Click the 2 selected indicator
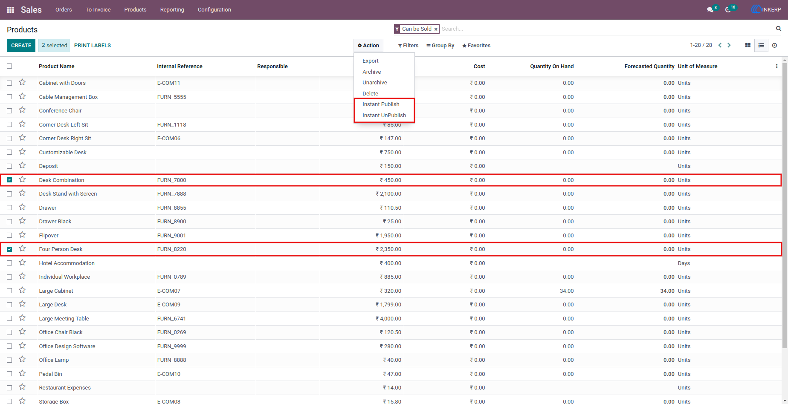 pos(54,46)
